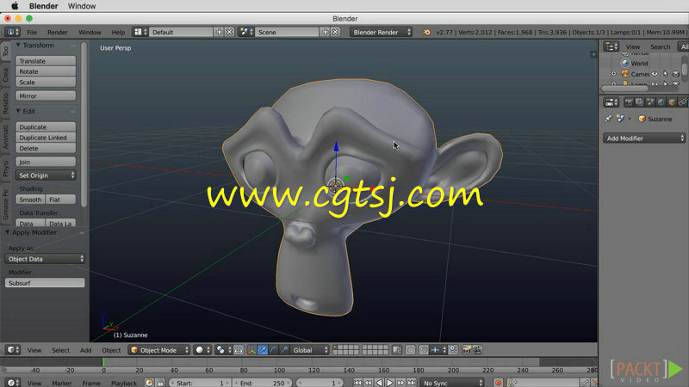Image resolution: width=689 pixels, height=387 pixels.
Task: Select the scale manipulator icon
Action: (x=284, y=350)
